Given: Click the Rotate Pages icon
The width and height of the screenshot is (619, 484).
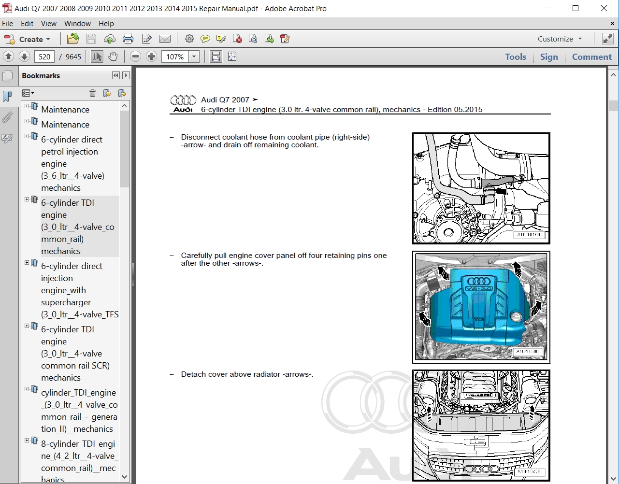Looking at the screenshot, I should click(253, 39).
